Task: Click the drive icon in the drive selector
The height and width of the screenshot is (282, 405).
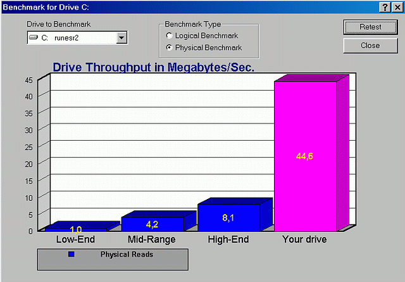Action: tap(34, 38)
